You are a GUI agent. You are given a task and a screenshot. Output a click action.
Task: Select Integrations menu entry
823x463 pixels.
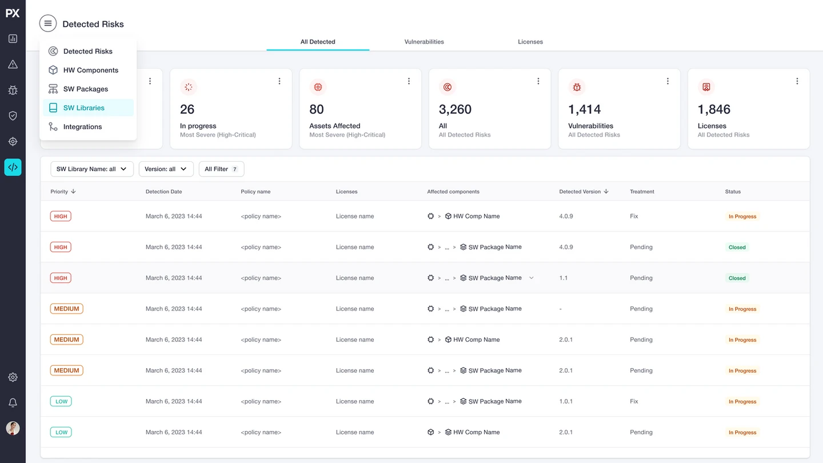click(88, 127)
